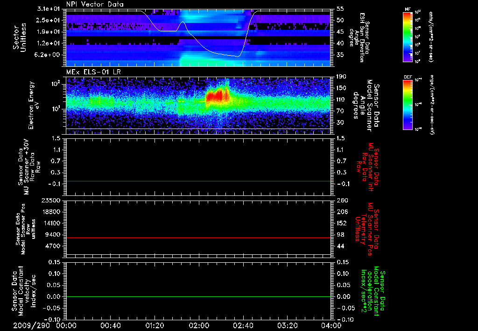Click the '98' telemetry tick label
This screenshot has height=331, width=478.
340,235
